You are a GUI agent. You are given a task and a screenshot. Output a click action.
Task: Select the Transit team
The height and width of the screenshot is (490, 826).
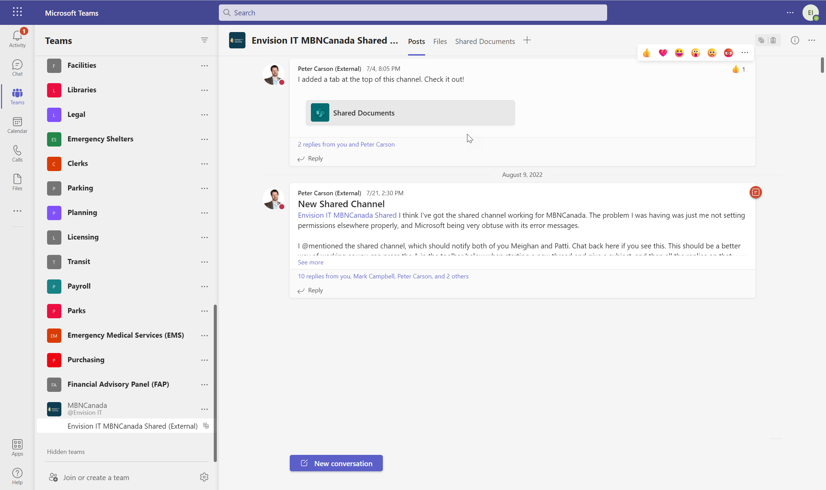pyautogui.click(x=125, y=262)
